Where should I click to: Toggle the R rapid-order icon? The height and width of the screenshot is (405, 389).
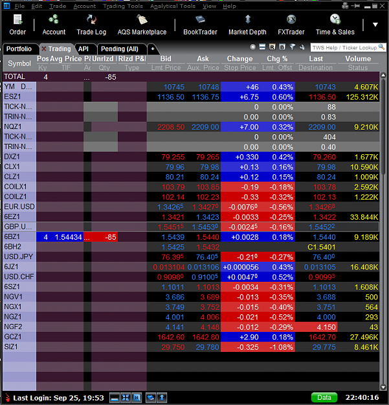(272, 47)
